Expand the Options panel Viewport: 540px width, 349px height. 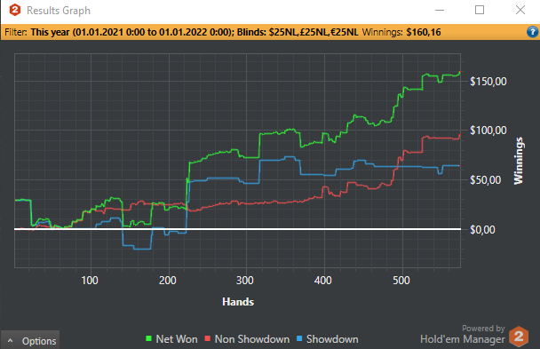30,341
